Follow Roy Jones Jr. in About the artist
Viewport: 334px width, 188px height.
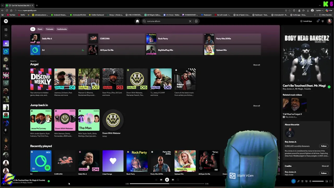point(324,146)
